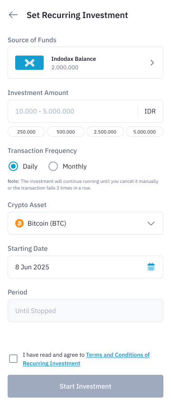Click the 8 Jun 2025 starting date field
The height and width of the screenshot is (409, 171).
(x=85, y=267)
